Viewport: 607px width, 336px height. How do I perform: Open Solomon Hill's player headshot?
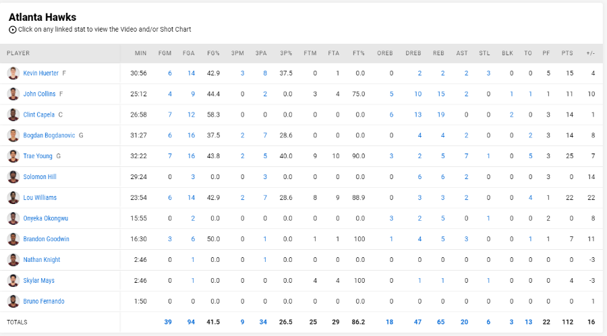(13, 177)
